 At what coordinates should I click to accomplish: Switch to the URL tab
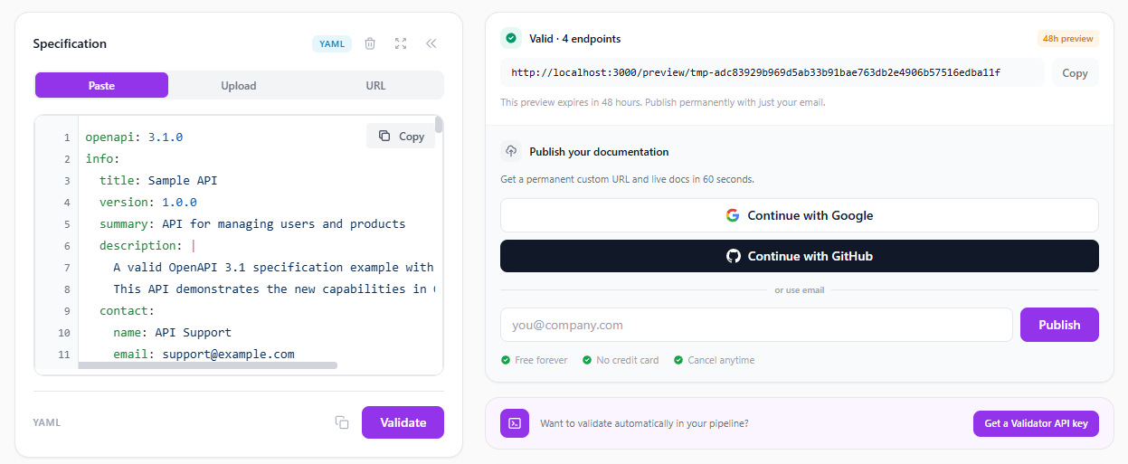375,85
